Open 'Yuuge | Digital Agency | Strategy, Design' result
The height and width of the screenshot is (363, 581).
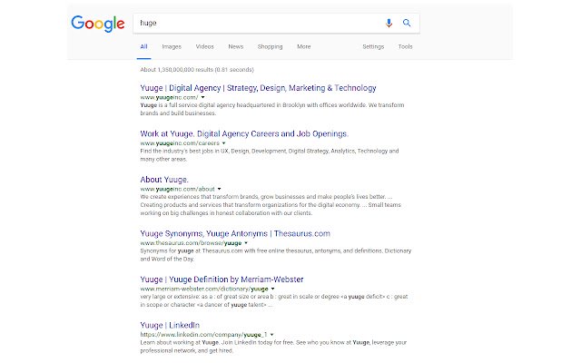click(258, 88)
